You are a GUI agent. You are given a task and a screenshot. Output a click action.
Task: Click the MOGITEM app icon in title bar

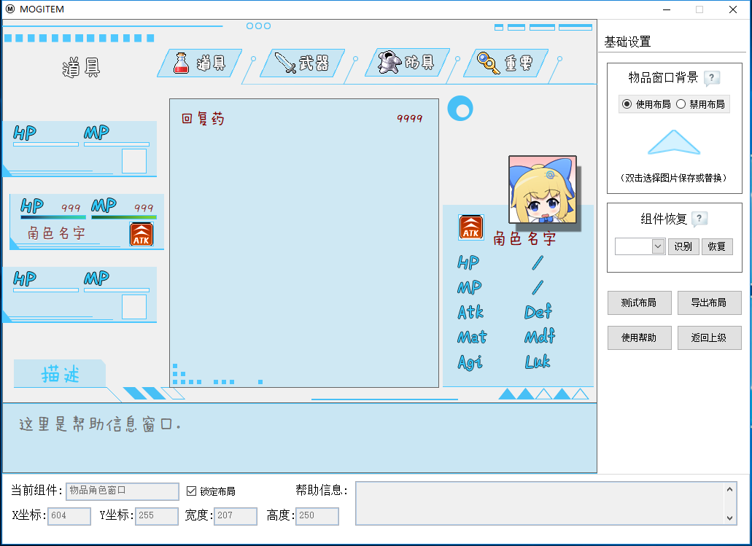(10, 9)
